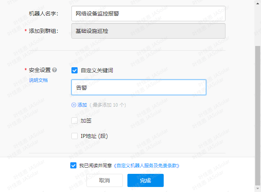Image resolution: width=261 pixels, height=192 pixels.
Task: Click the 添加到群组 field showing 基础设施巡检
Action: [x=148, y=31]
